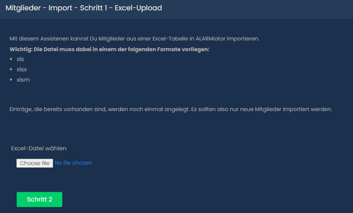This screenshot has height=213, width=353.
Task: Select the "Excel-Datei wählen" field label
Action: [x=39, y=148]
